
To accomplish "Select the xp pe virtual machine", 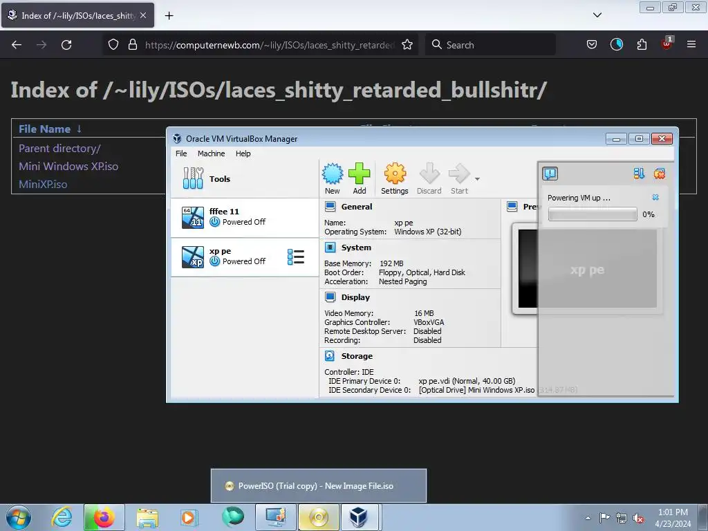I will click(x=244, y=257).
